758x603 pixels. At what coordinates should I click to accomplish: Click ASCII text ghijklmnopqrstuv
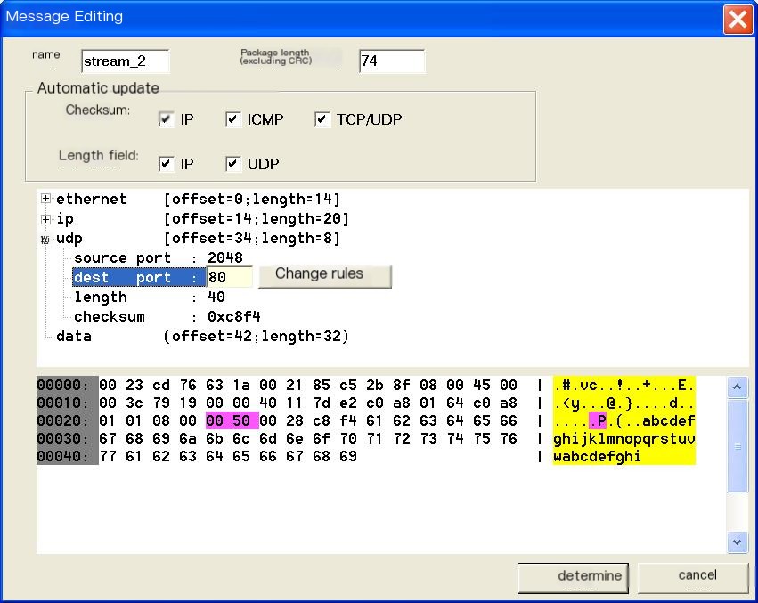624,438
